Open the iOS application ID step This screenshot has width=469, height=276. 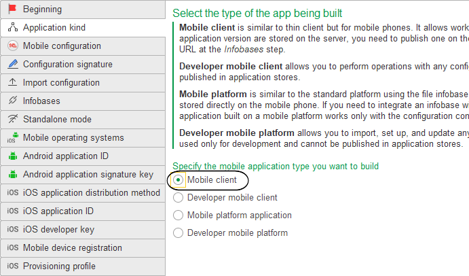coord(58,211)
